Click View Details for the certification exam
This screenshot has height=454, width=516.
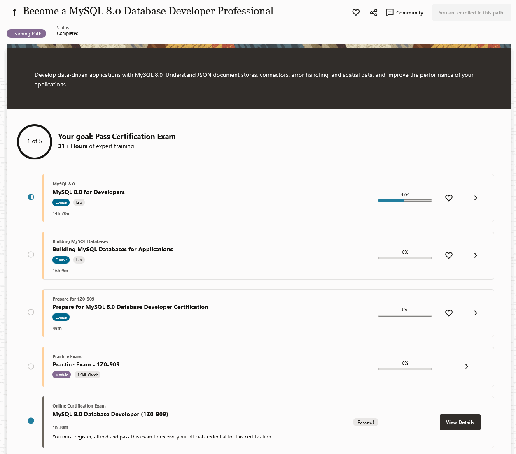460,422
